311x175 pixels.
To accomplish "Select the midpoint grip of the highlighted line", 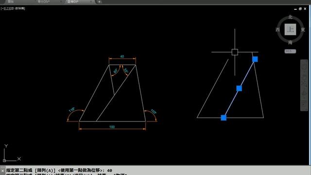I will coord(239,88).
